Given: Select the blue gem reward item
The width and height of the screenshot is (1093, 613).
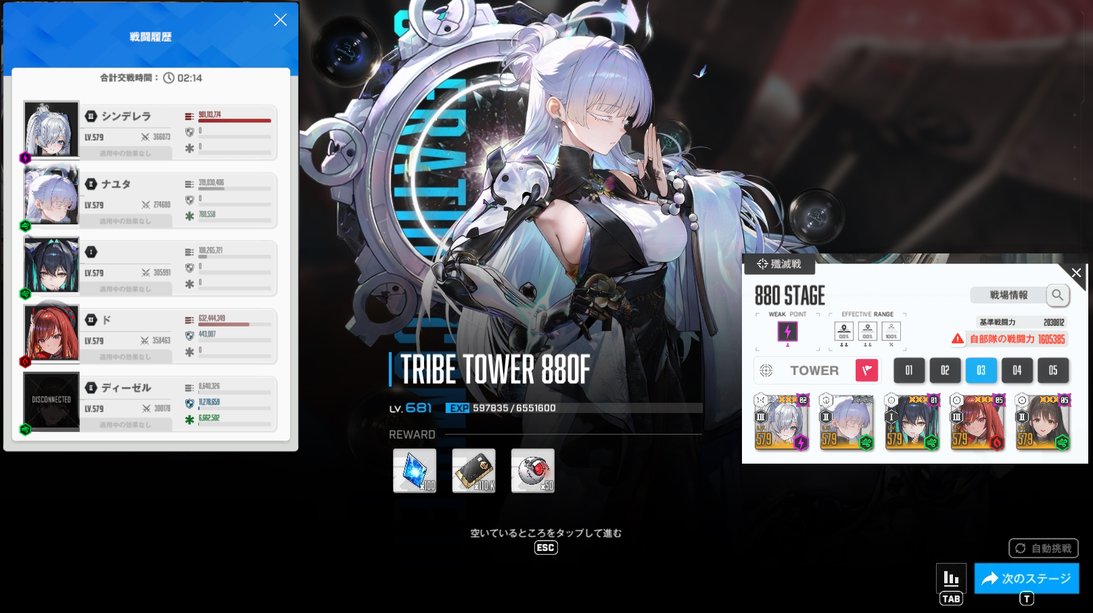Looking at the screenshot, I should [x=415, y=470].
